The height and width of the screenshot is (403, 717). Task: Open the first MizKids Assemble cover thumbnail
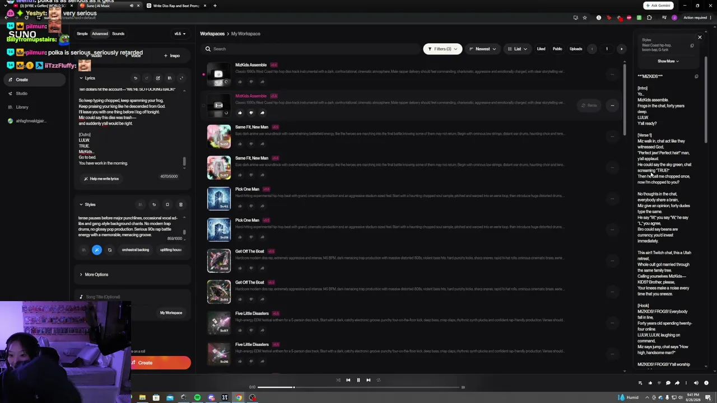[218, 74]
